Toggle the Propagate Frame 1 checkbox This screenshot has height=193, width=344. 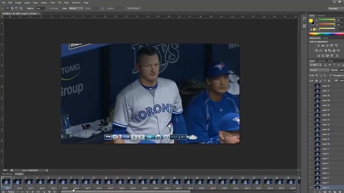click(331, 75)
